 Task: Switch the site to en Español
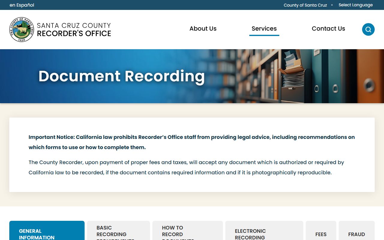coord(22,5)
